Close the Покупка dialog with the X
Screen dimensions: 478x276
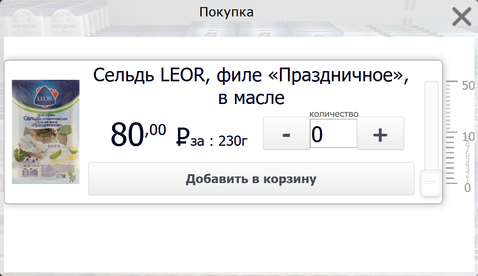click(x=462, y=17)
